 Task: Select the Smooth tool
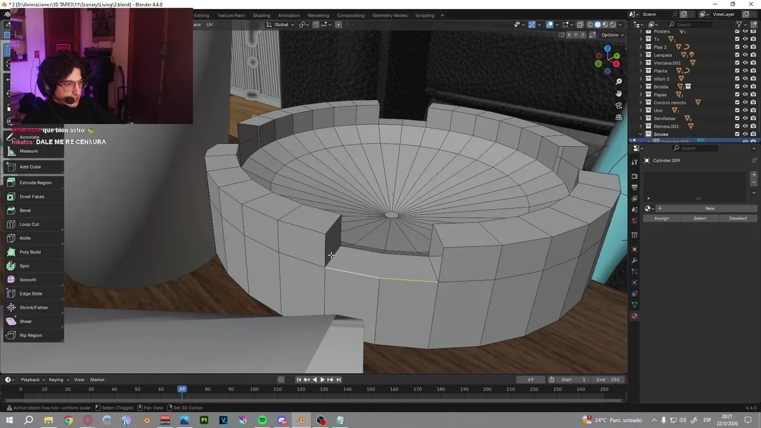(x=33, y=280)
